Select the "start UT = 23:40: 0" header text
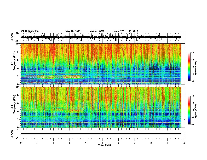Viewport: 207px width, 160px height. pos(126,31)
